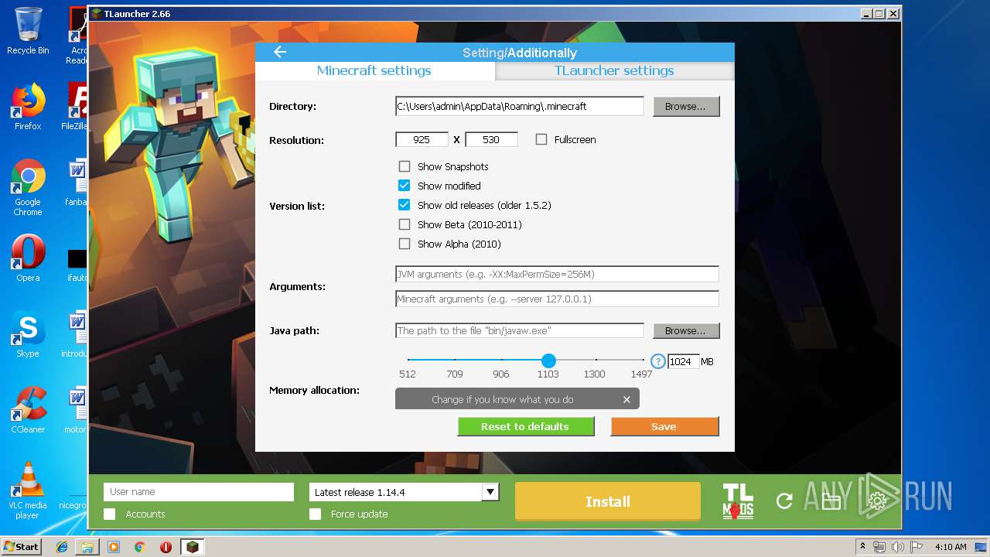Enable Show Alpha (2010)
990x557 pixels.
tap(405, 244)
